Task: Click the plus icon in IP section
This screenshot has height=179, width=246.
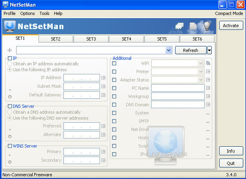Action: 10,90
